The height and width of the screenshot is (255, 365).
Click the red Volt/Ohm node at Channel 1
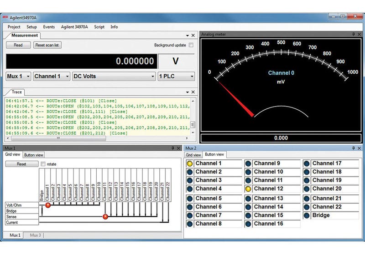pyautogui.click(x=48, y=205)
